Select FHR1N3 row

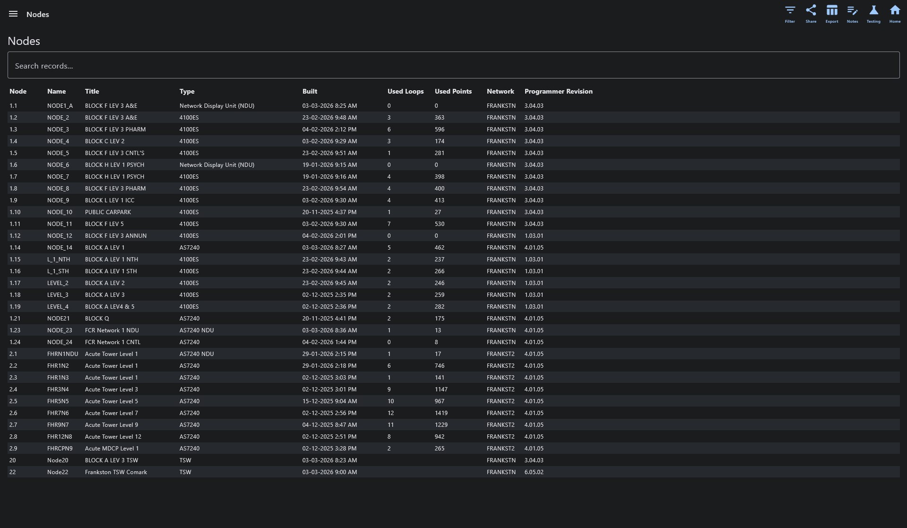[453, 378]
